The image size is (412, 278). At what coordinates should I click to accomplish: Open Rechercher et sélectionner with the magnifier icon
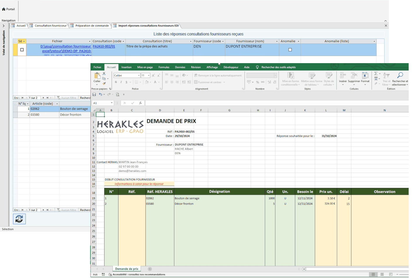click(x=400, y=75)
